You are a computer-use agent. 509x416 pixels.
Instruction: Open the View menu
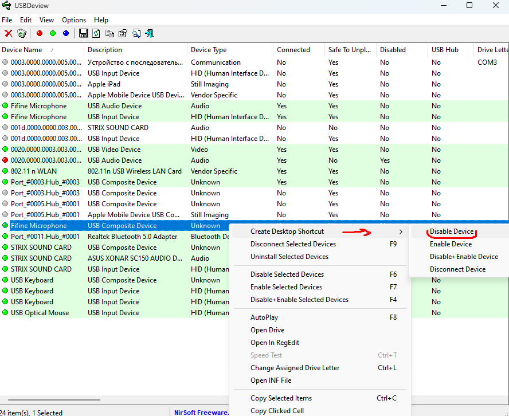[46, 20]
